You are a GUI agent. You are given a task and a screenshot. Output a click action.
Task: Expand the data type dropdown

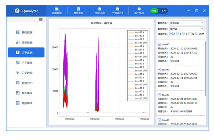[x=187, y=29]
